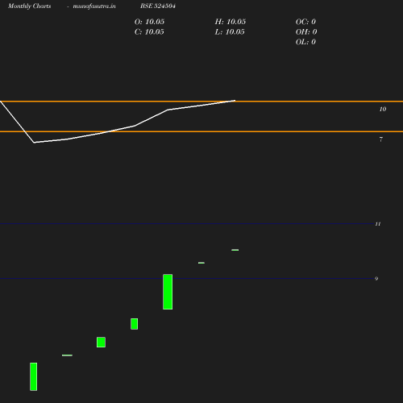Select the latest flat candle just below the 11 line
The width and height of the screenshot is (403, 403).
pyautogui.click(x=235, y=250)
